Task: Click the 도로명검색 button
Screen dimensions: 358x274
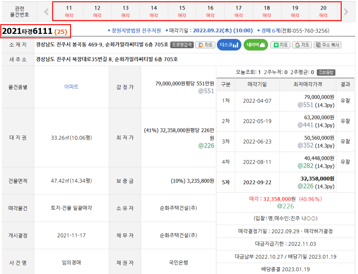Action: (x=182, y=45)
